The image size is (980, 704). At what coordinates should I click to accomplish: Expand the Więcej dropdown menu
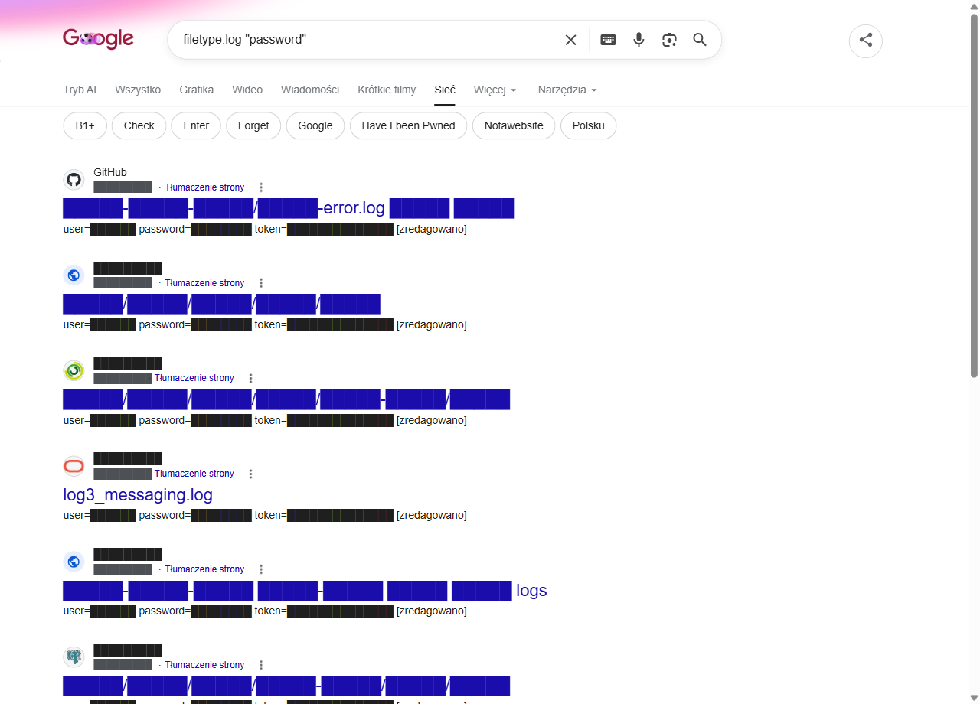(495, 90)
